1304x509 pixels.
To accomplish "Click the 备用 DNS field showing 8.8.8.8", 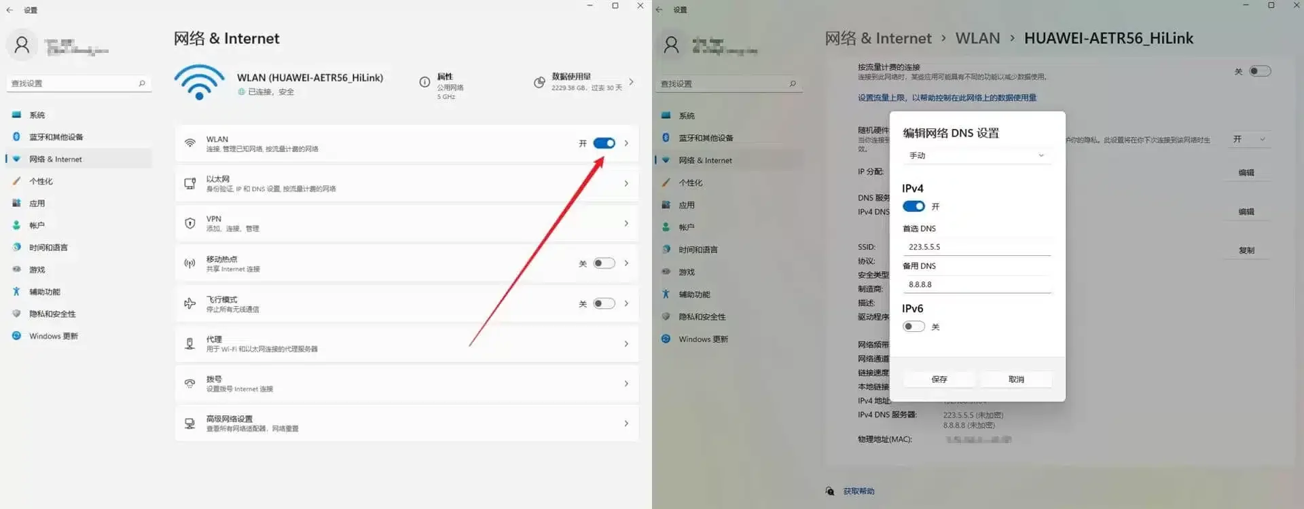I will (x=977, y=284).
